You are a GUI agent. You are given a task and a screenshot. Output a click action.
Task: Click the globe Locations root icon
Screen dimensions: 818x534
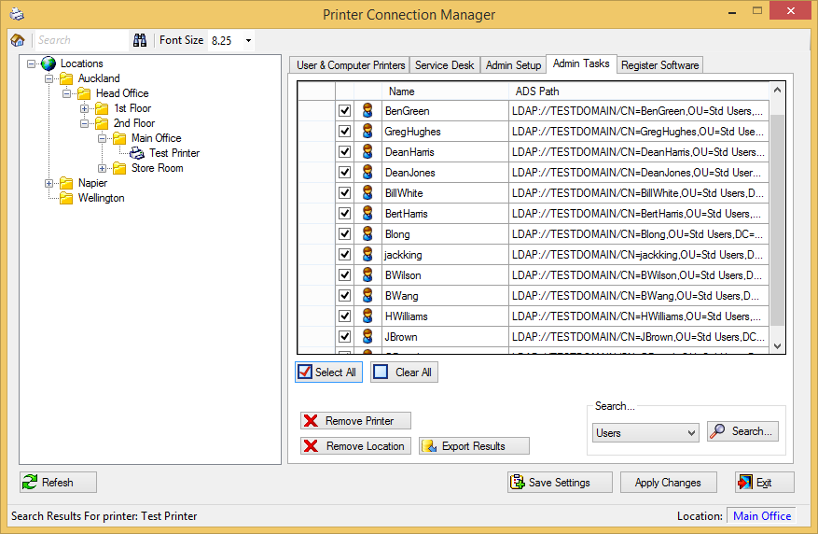tap(49, 63)
